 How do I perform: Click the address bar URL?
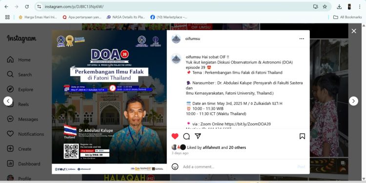click(74, 7)
